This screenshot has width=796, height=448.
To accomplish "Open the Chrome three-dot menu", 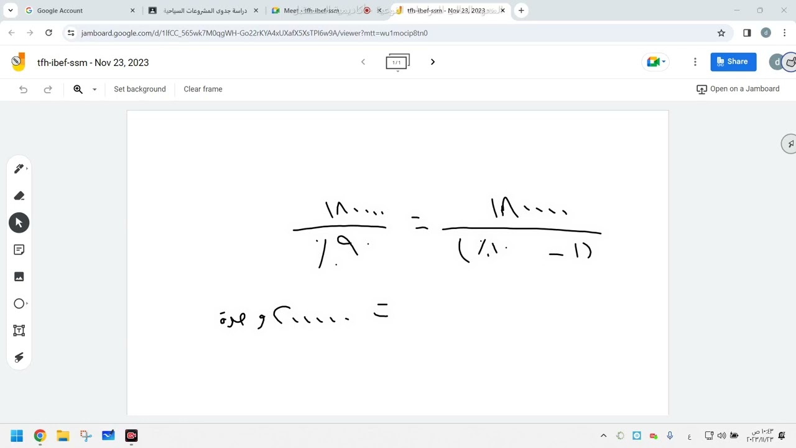I will coord(785,33).
